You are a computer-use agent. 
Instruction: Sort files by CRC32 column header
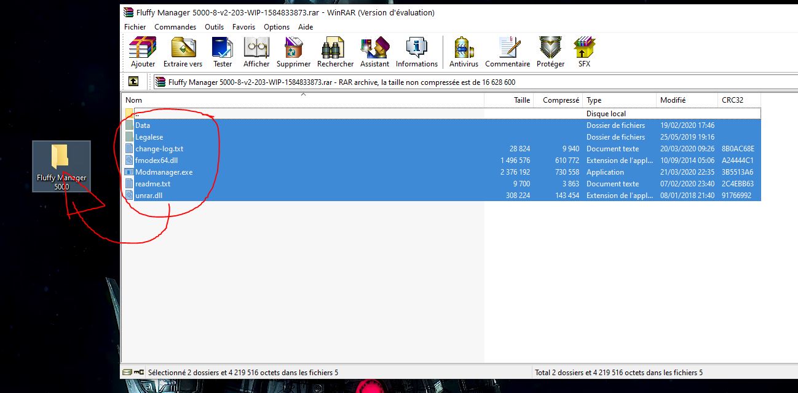740,100
